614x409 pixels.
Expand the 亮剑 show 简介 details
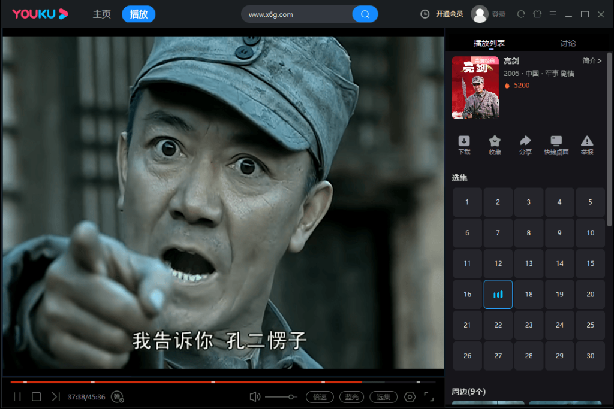(591, 60)
